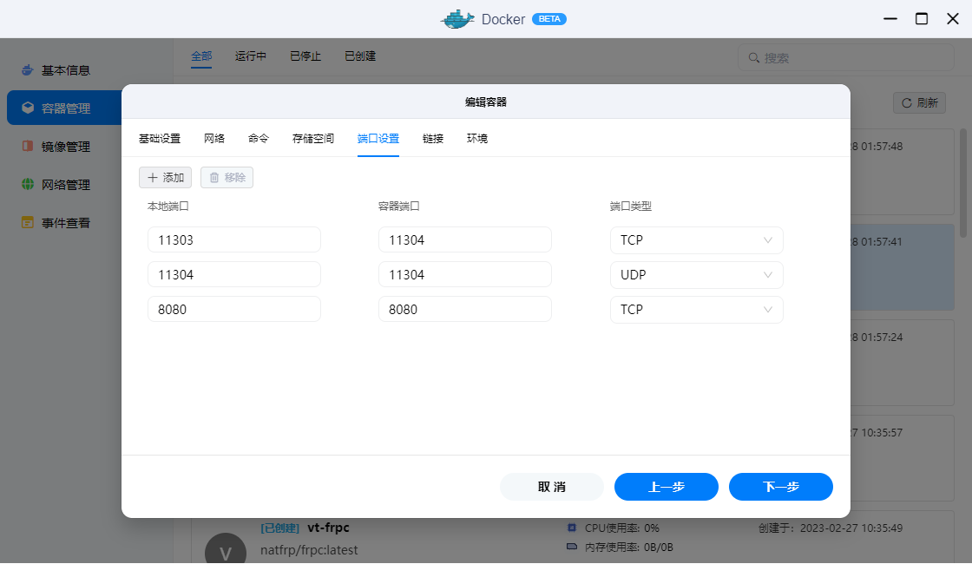Click the BETA badge
The width and height of the screenshot is (972, 564).
pos(549,19)
